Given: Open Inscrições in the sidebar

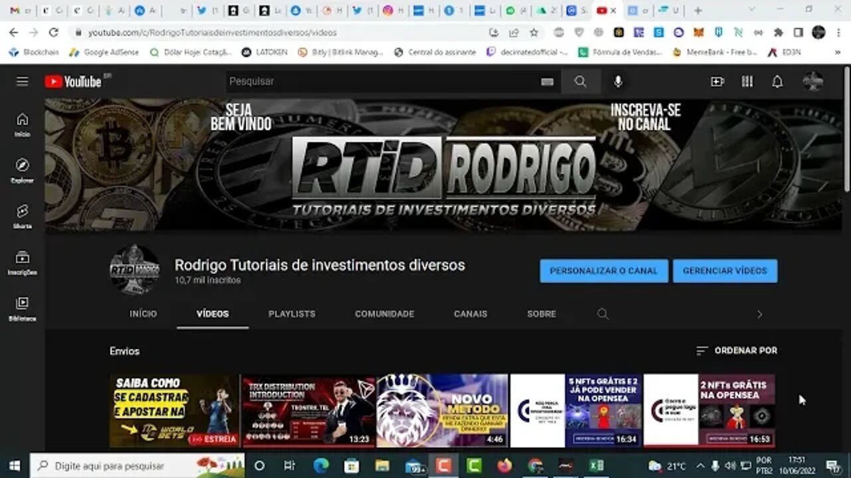Looking at the screenshot, I should 23,263.
